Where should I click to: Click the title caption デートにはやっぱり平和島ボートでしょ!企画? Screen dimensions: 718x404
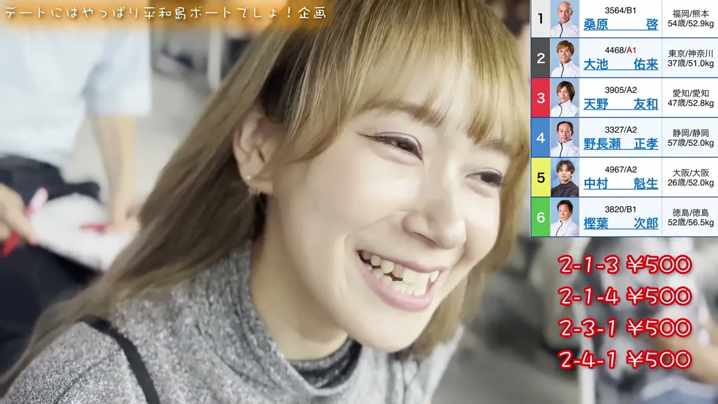(x=165, y=12)
